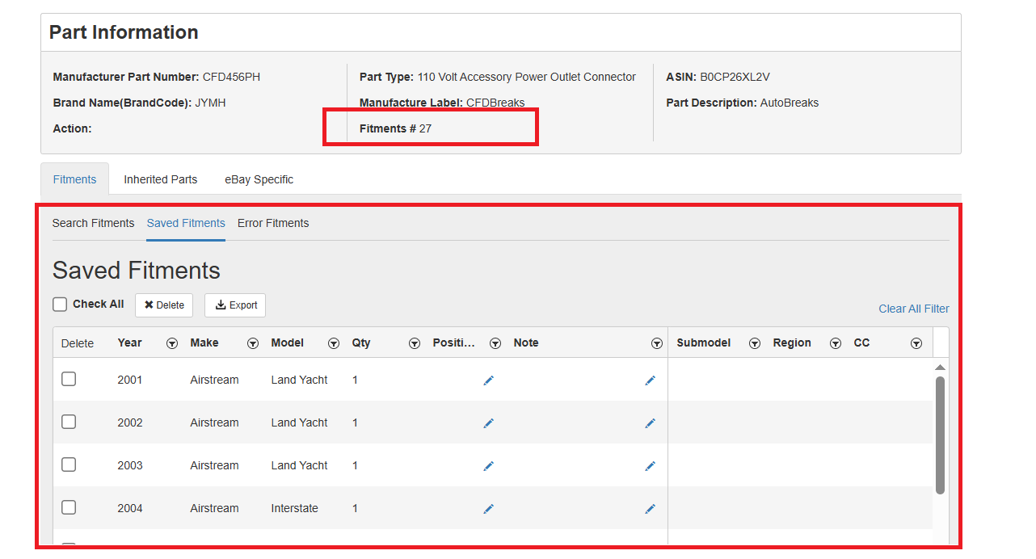1036x559 pixels.
Task: Go to Search Fitments sub-tab
Action: click(x=93, y=223)
